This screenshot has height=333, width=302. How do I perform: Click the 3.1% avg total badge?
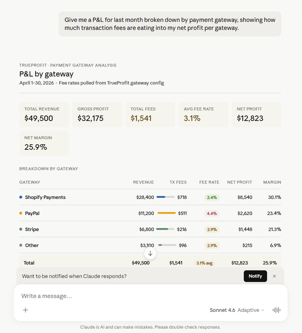pyautogui.click(x=204, y=263)
